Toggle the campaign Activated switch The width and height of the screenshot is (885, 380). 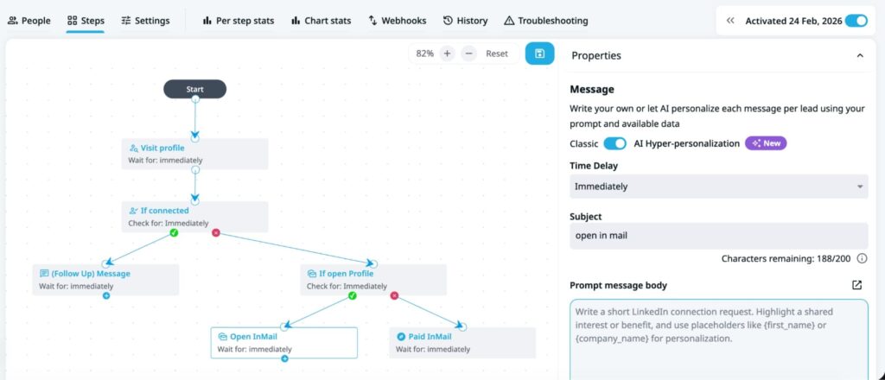pos(856,21)
